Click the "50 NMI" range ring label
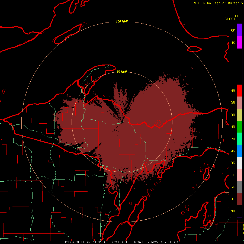244x244 pixels. click(x=122, y=72)
